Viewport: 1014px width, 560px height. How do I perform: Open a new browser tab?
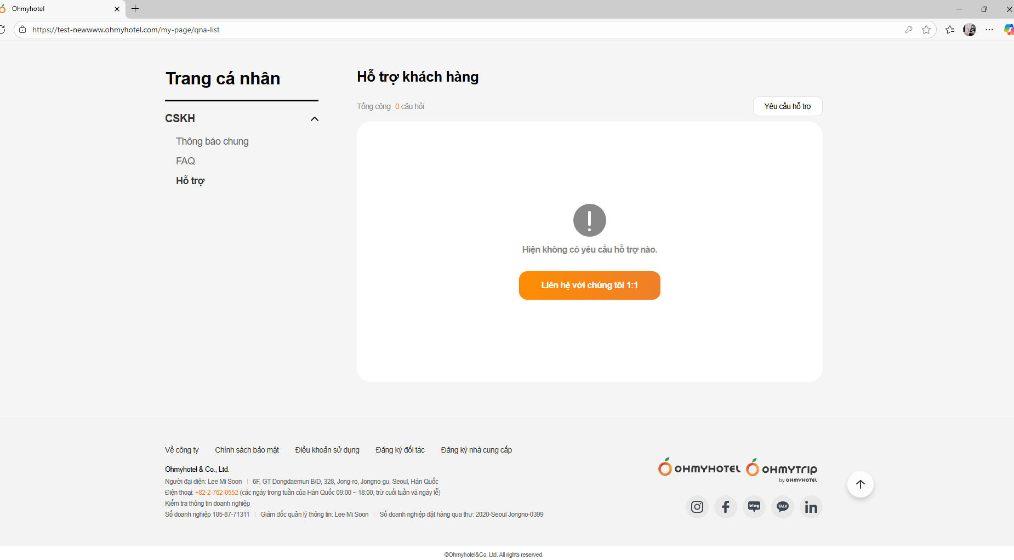coord(135,9)
